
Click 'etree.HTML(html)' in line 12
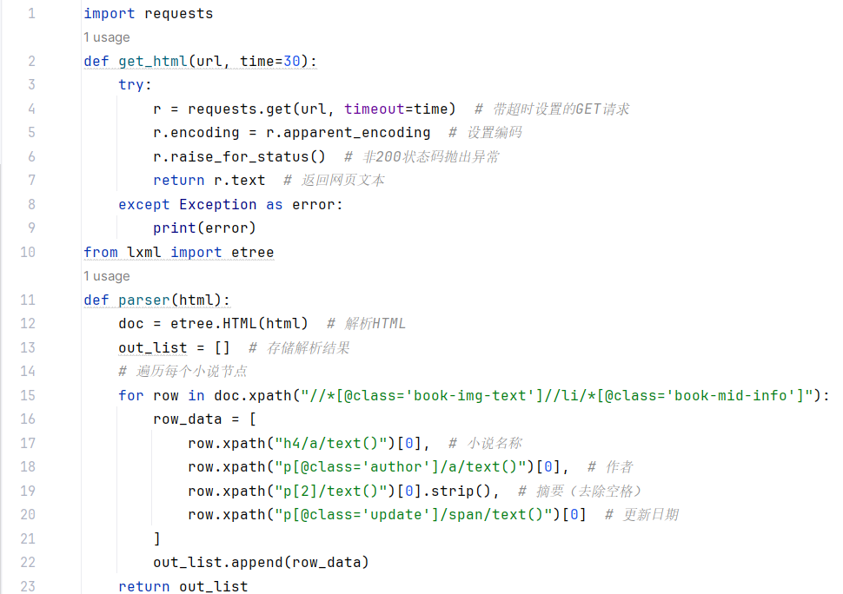tap(239, 324)
